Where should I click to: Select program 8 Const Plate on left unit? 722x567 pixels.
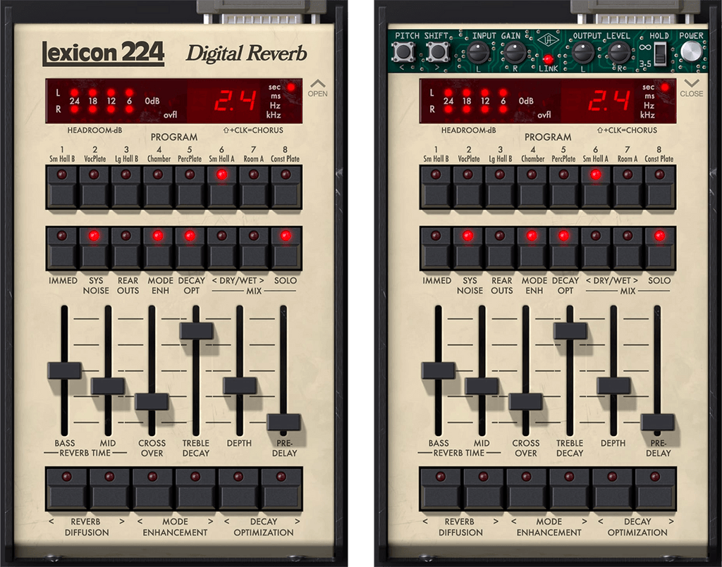click(x=286, y=187)
